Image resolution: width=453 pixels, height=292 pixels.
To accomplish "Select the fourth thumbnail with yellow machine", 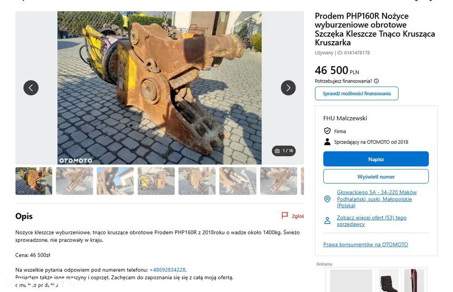I will (x=156, y=181).
